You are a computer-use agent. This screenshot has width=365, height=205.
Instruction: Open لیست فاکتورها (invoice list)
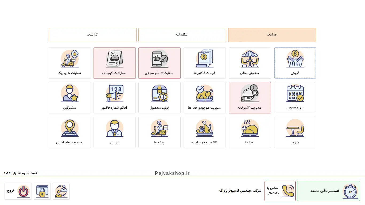(x=204, y=63)
